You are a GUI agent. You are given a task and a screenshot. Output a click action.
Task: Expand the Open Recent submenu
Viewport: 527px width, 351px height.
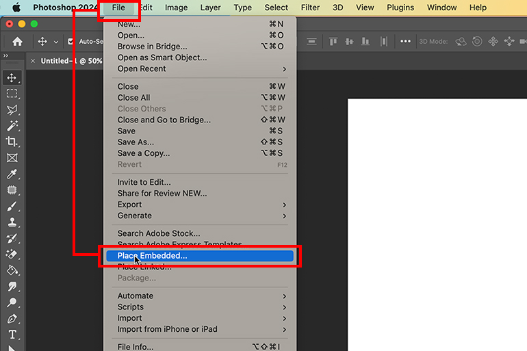(201, 68)
